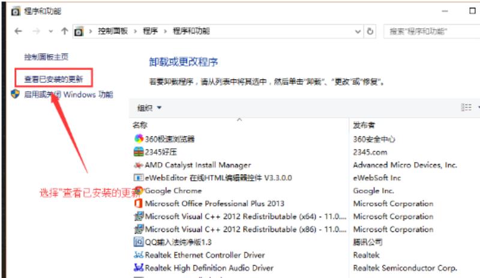Click Microsoft Office Professional Plus 2013 name
Screen dimensions: 480x278
coord(215,204)
